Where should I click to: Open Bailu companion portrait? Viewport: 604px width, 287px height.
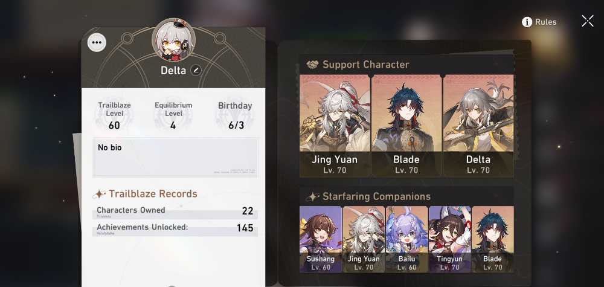point(406,239)
